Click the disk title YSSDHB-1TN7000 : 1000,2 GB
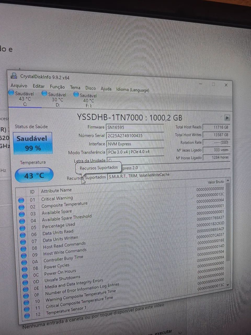 pyautogui.click(x=130, y=117)
